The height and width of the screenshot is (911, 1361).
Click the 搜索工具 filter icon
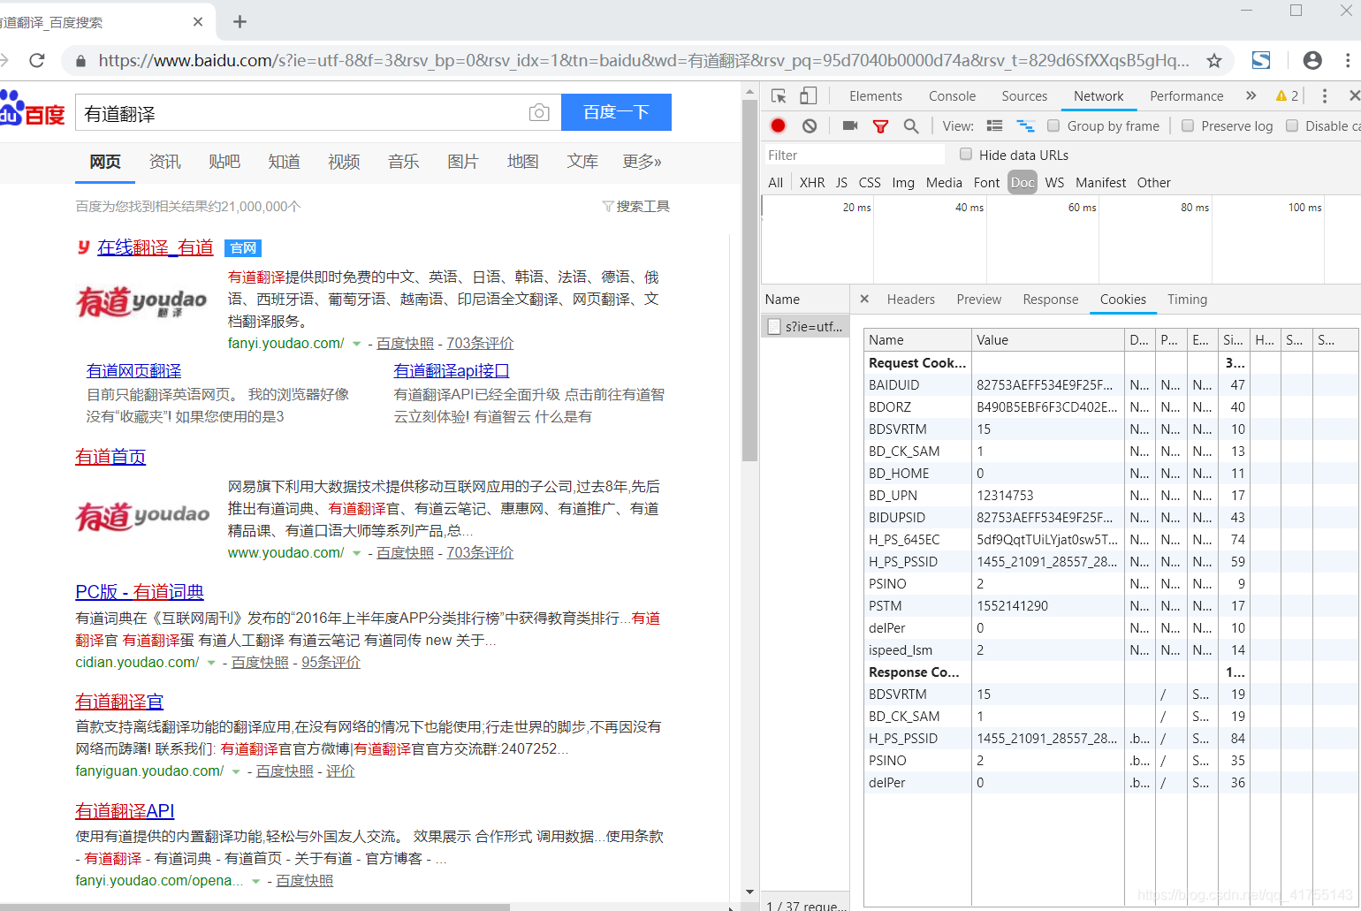tap(608, 206)
